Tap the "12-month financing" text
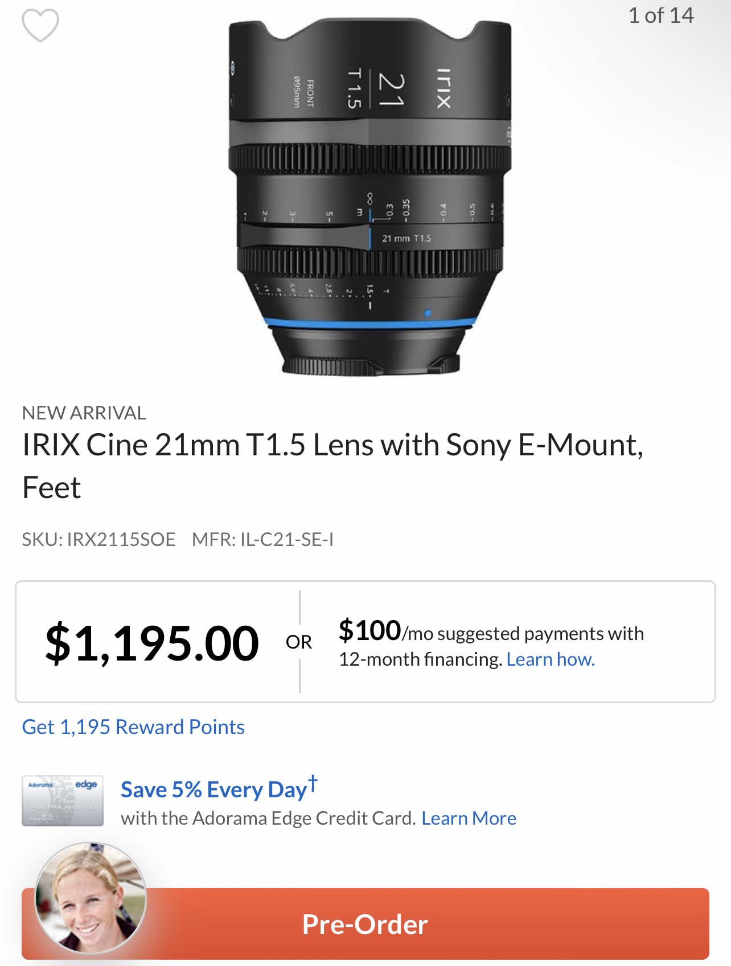This screenshot has height=966, width=731. coord(420,659)
